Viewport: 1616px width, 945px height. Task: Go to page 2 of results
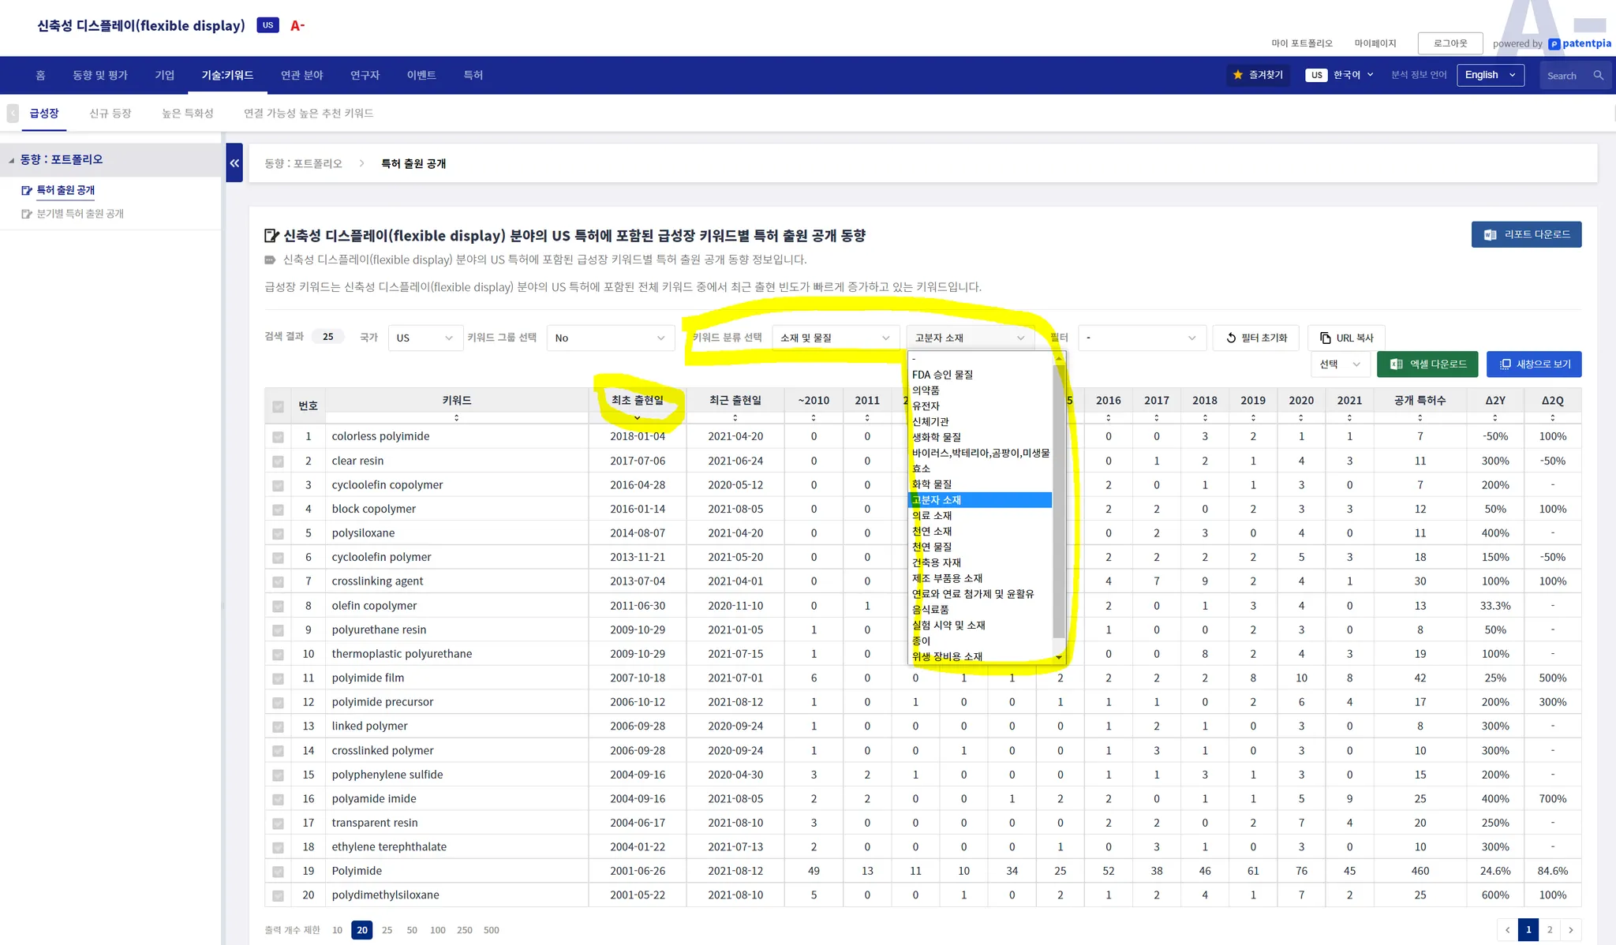pos(1550,929)
